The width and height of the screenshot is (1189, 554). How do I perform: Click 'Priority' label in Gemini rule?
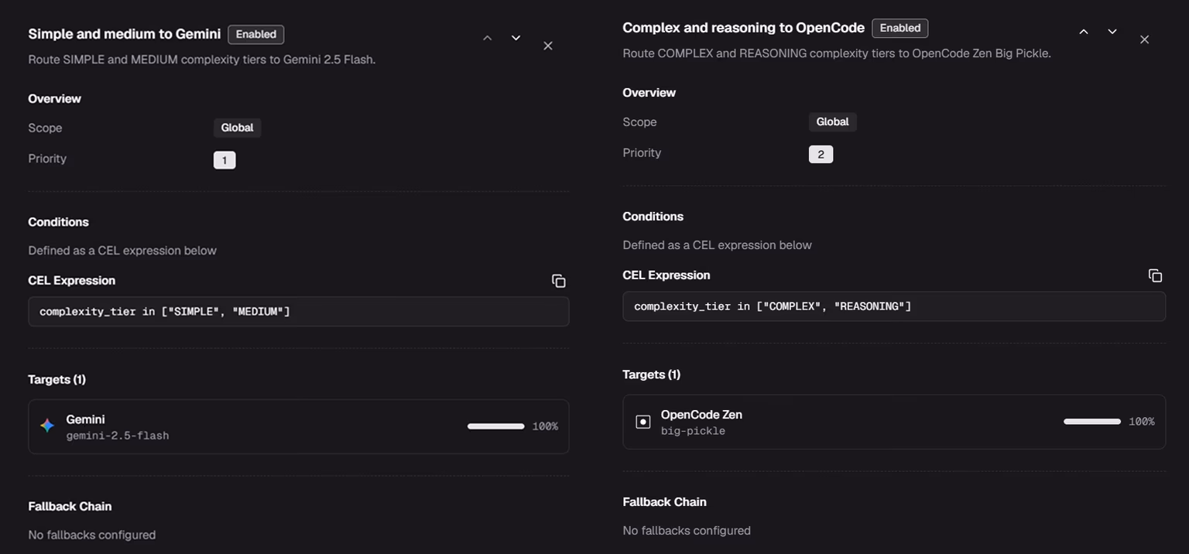point(47,159)
